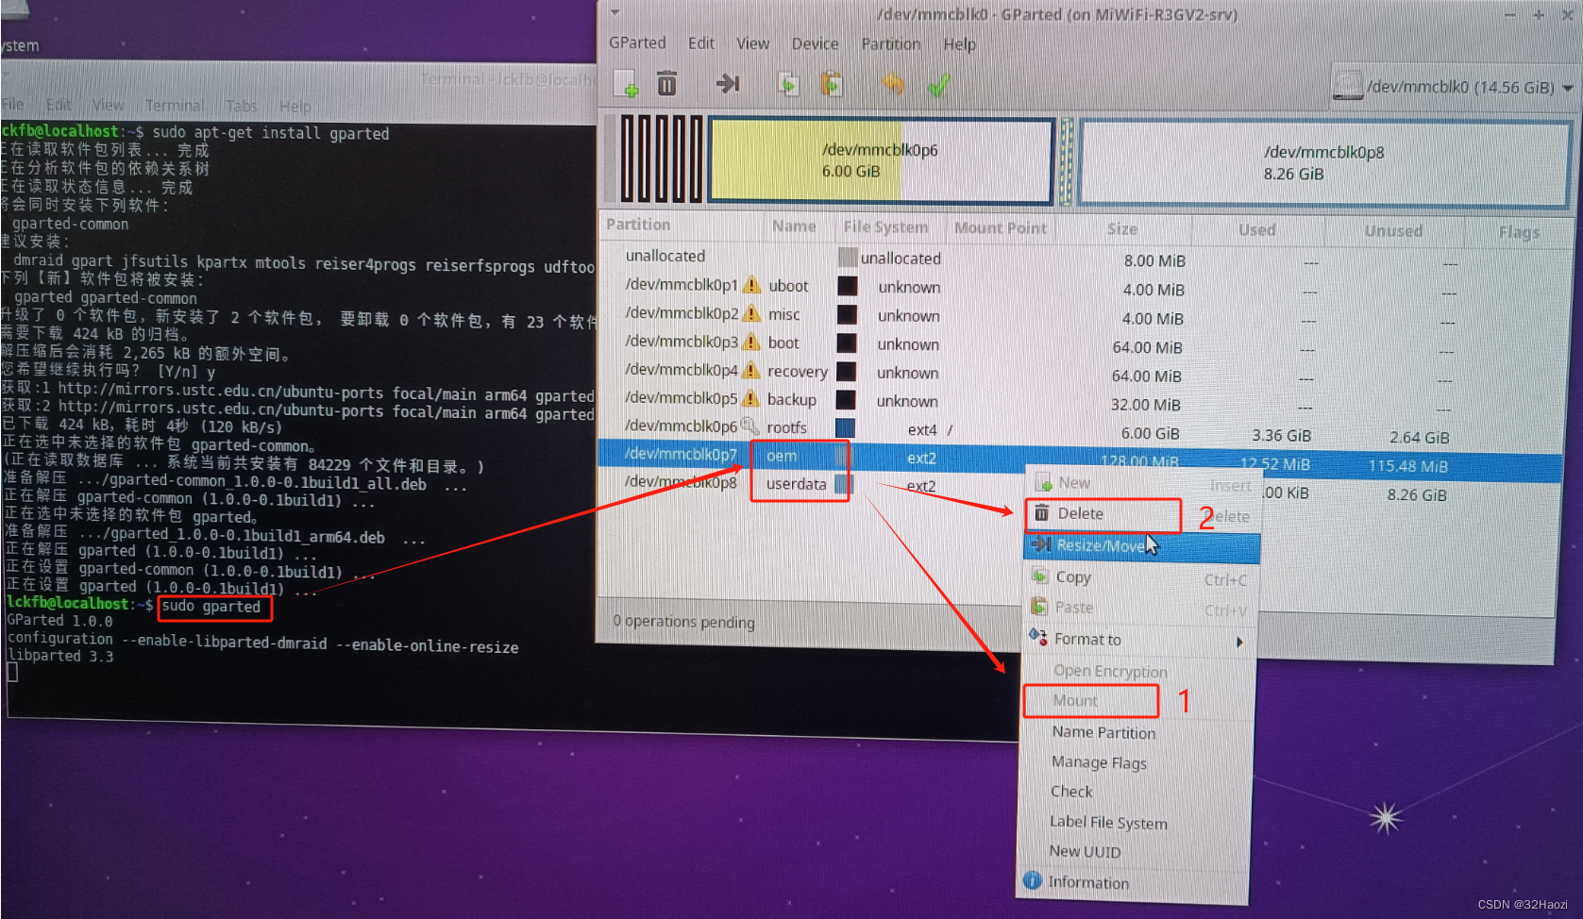The width and height of the screenshot is (1583, 919).
Task: Click the orange undo last operation icon
Action: [x=892, y=85]
